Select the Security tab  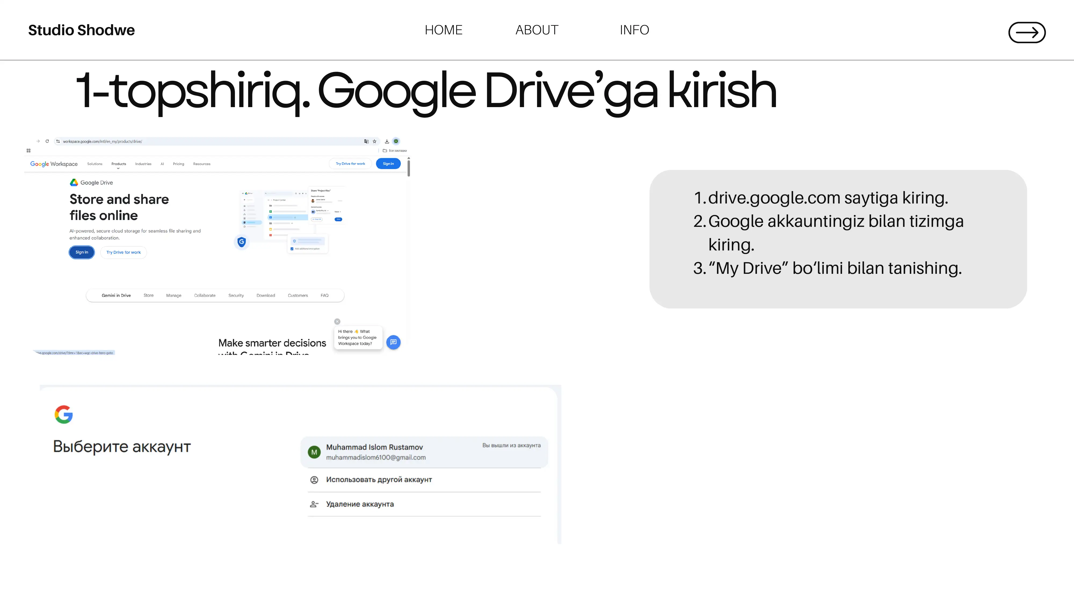tap(236, 296)
